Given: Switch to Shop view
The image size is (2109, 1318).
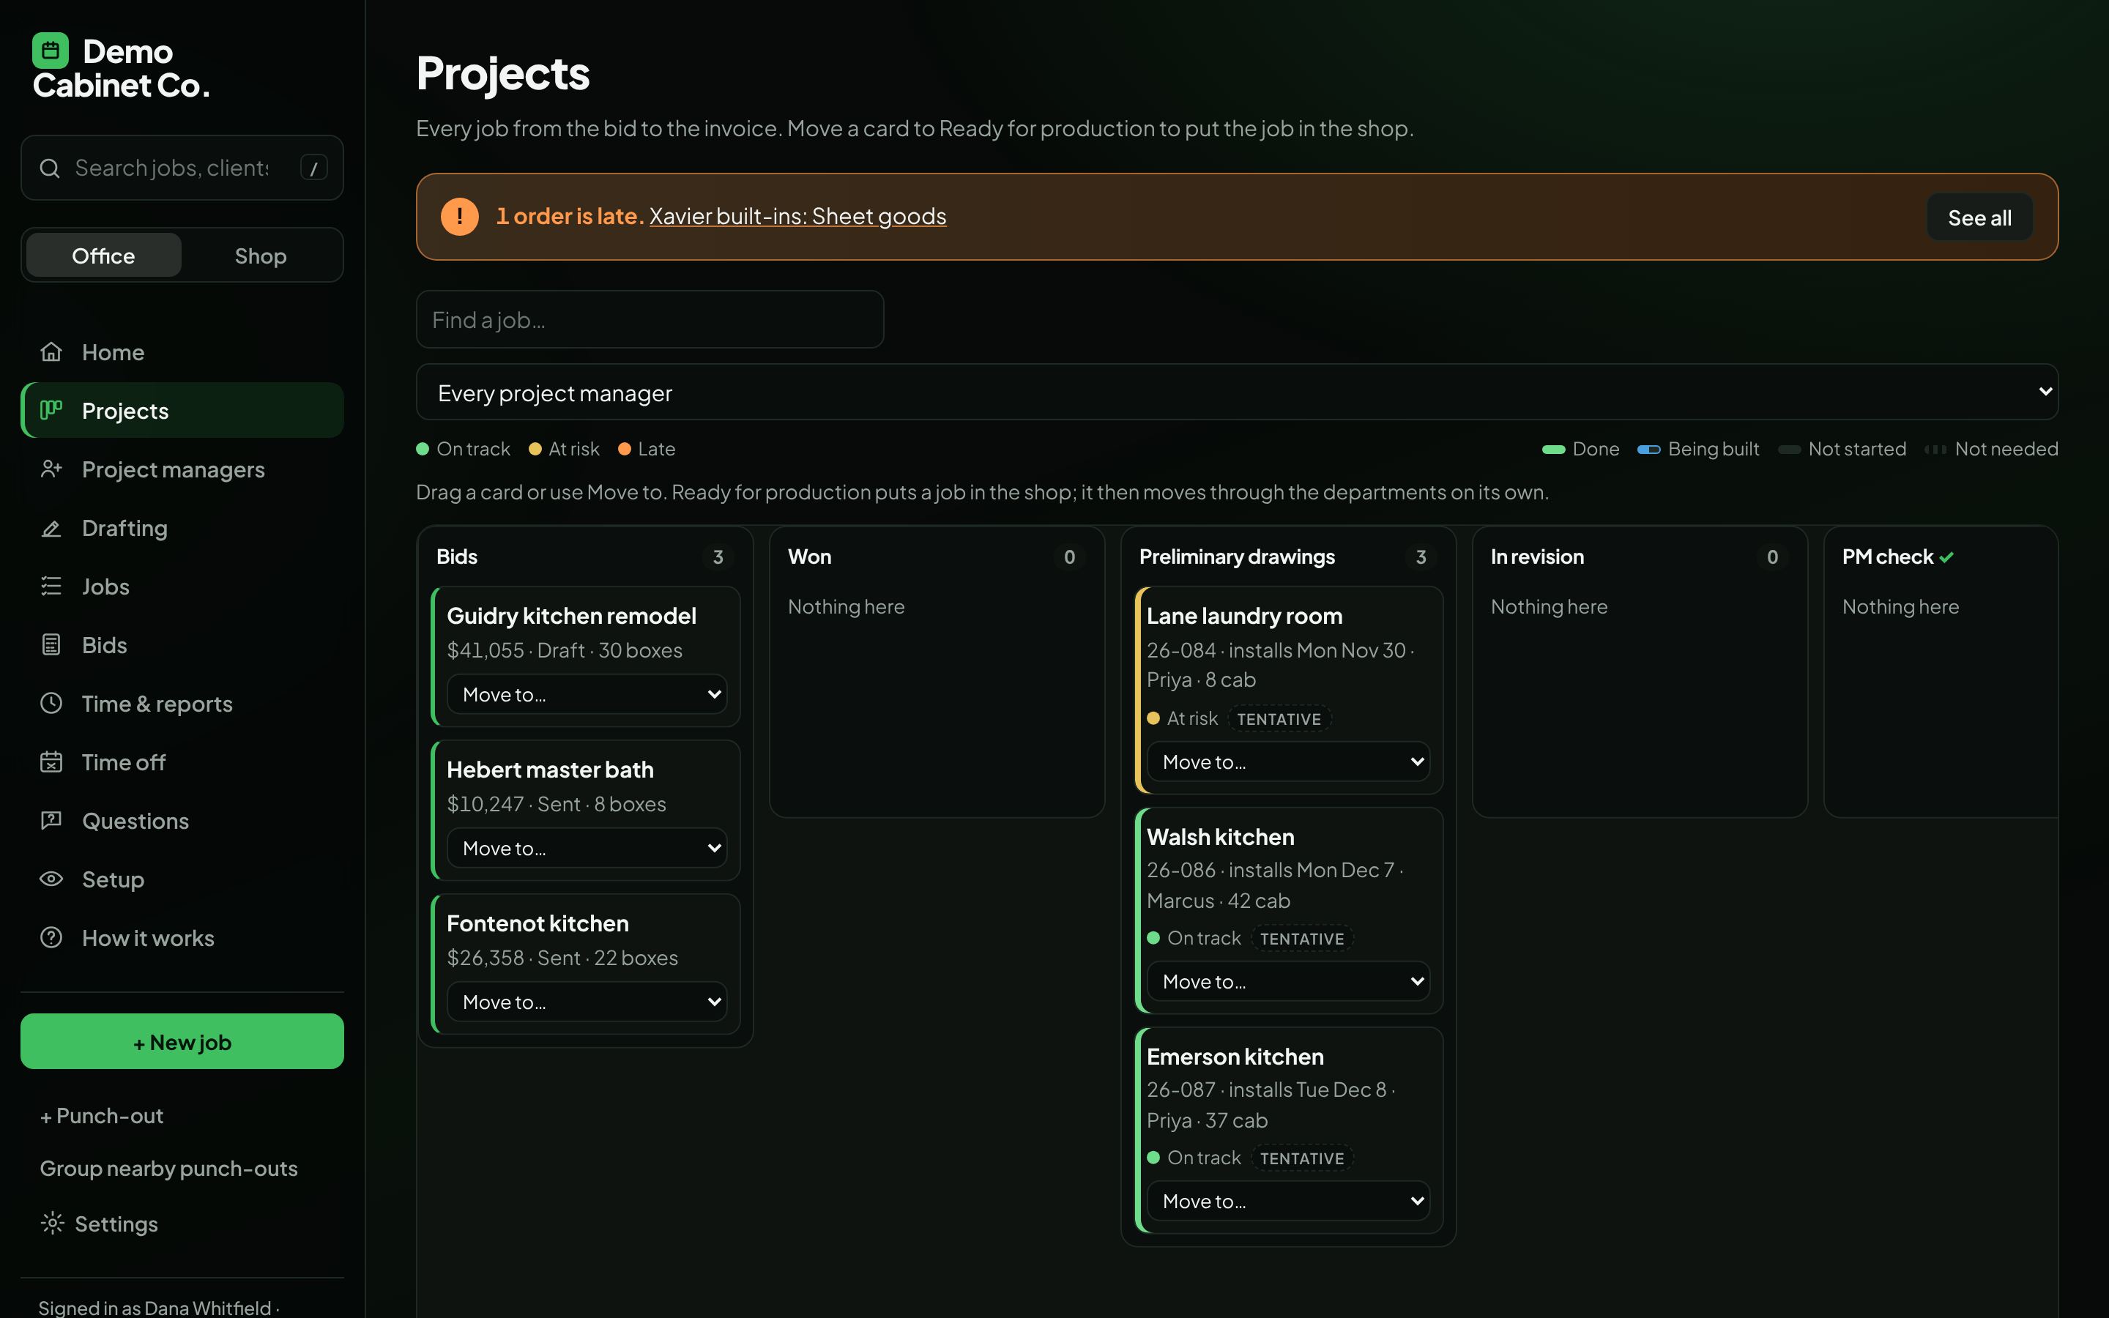Looking at the screenshot, I should coord(261,256).
